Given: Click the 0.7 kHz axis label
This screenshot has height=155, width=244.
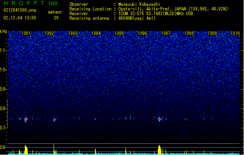Looking at the screenshot, I should [3, 128].
